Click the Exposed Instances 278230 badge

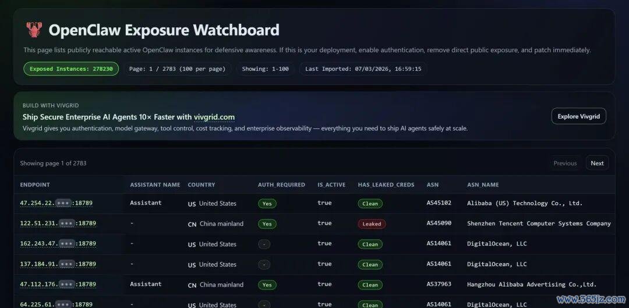pos(71,69)
